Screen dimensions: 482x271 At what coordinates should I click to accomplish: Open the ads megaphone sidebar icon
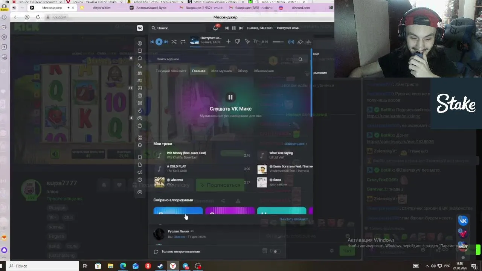(140, 172)
